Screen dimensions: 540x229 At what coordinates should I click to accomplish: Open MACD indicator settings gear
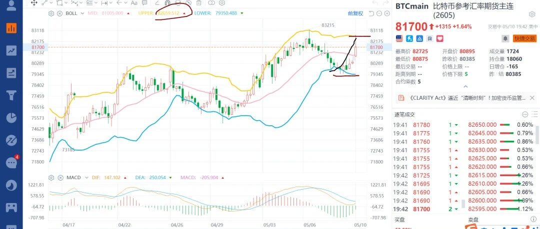pos(51,178)
